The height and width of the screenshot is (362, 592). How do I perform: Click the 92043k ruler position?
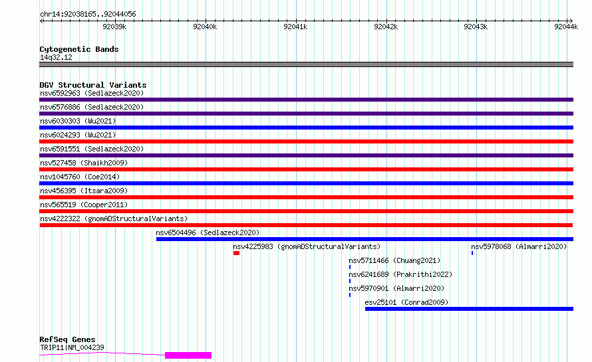pyautogui.click(x=476, y=27)
